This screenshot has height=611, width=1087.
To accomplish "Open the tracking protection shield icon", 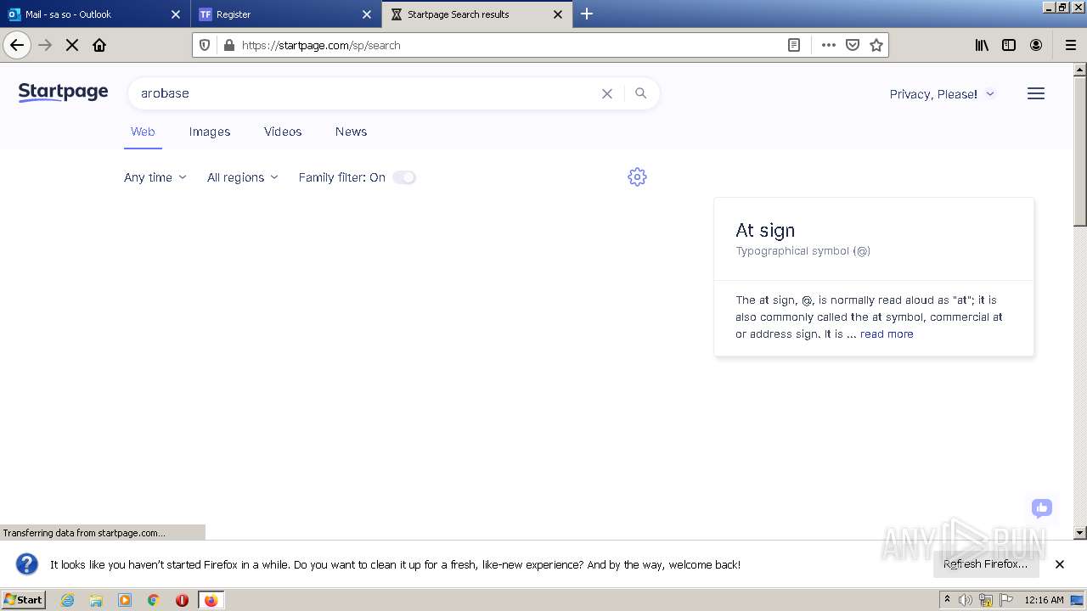I will click(x=205, y=45).
